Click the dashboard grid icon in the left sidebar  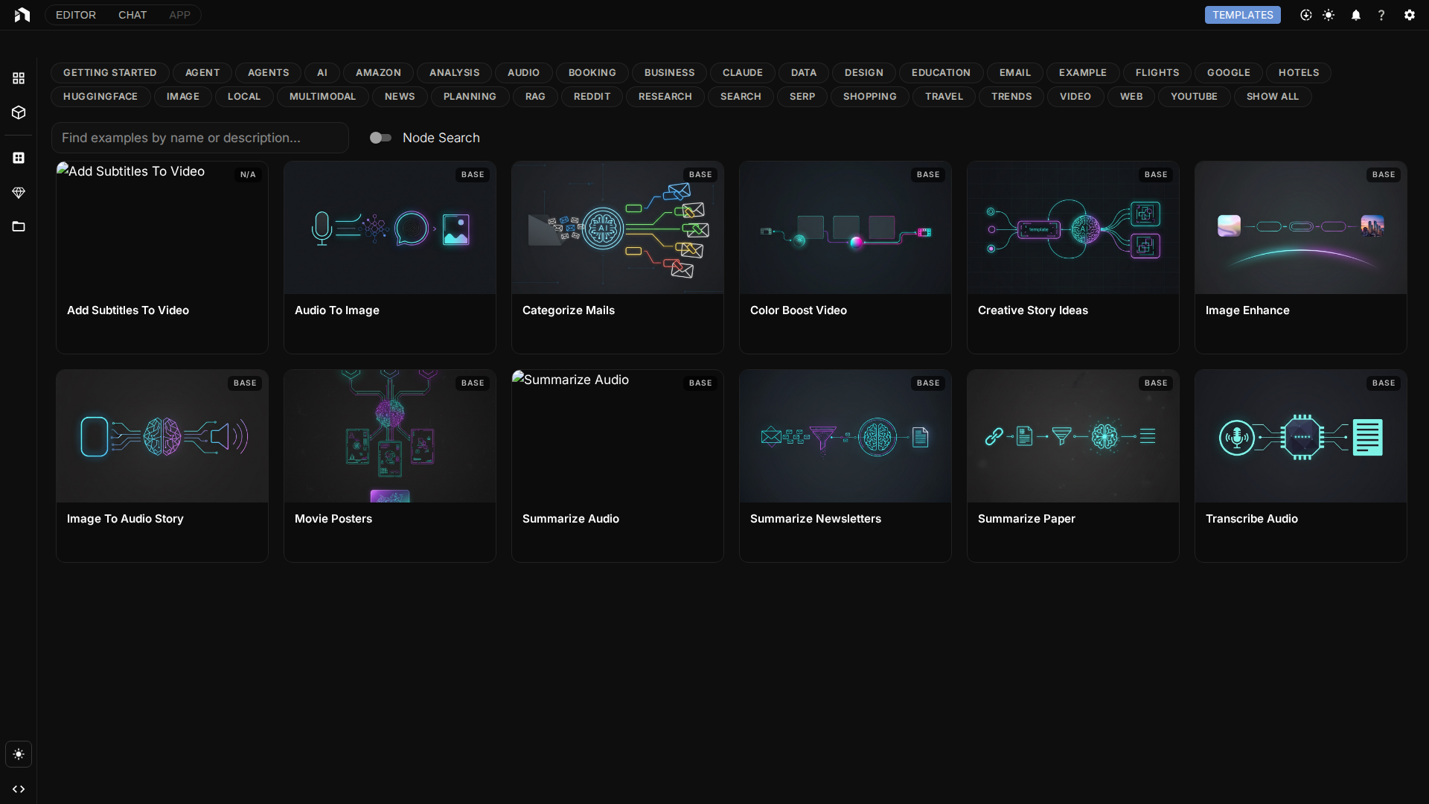(x=18, y=78)
